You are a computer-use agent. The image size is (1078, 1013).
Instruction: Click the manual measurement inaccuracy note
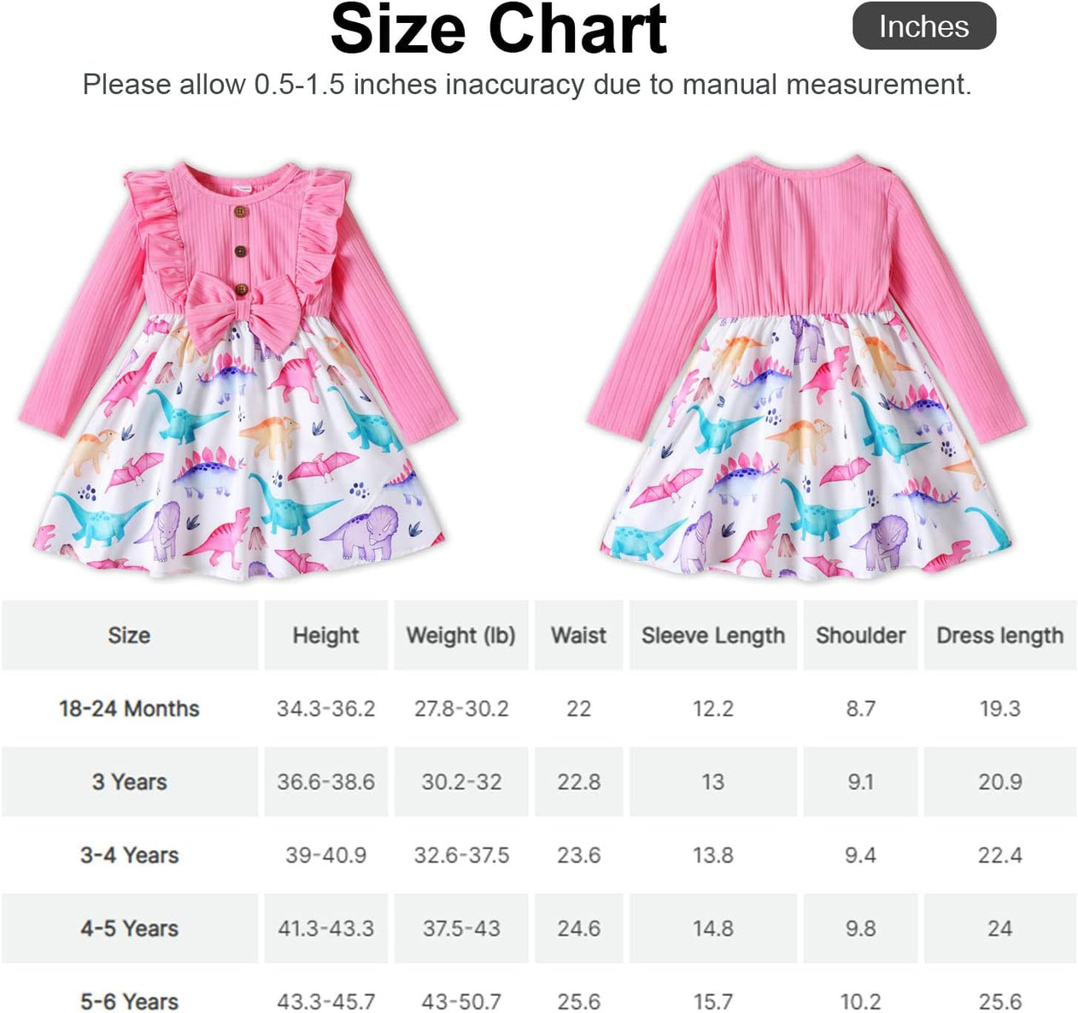point(527,85)
